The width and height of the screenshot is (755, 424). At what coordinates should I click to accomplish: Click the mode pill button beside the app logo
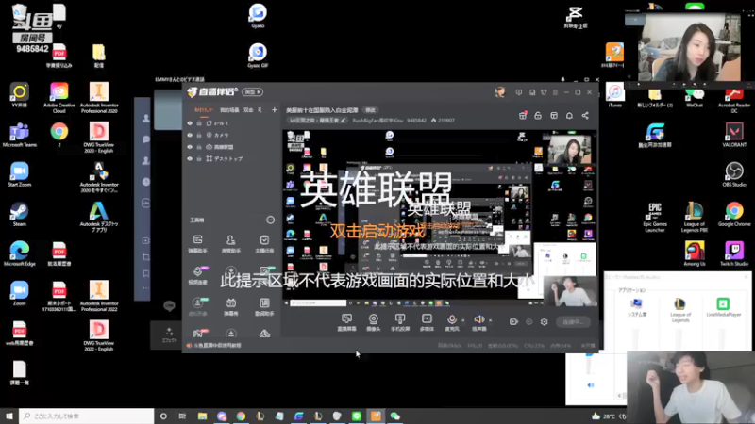tap(252, 91)
